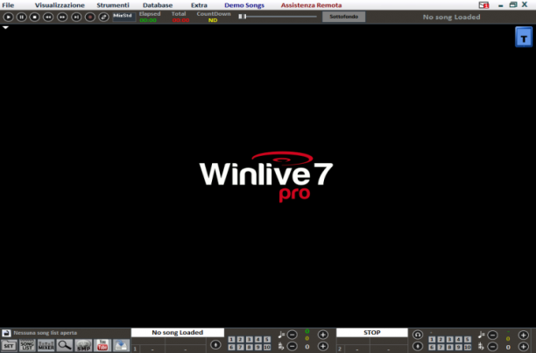Rewind the song using the rewind button
This screenshot has height=353, width=536.
(48, 17)
